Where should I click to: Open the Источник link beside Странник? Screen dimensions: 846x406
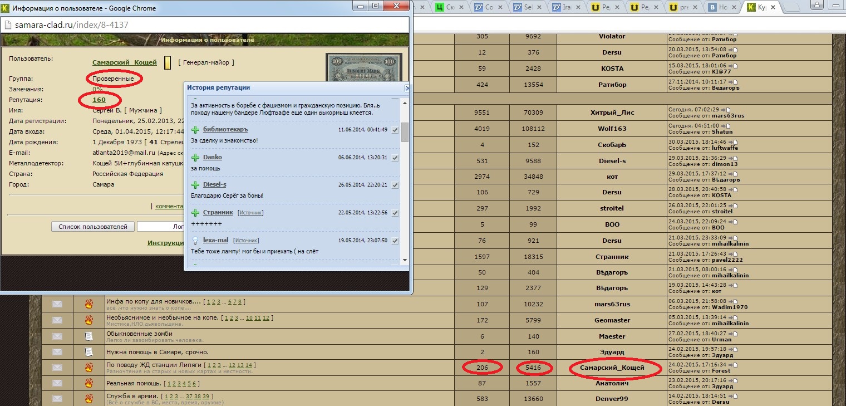(250, 213)
